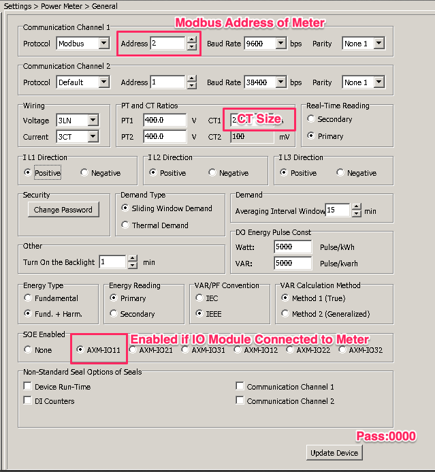Select Positive for I L1 Direction
This screenshot has height=472, width=435.
click(43, 172)
